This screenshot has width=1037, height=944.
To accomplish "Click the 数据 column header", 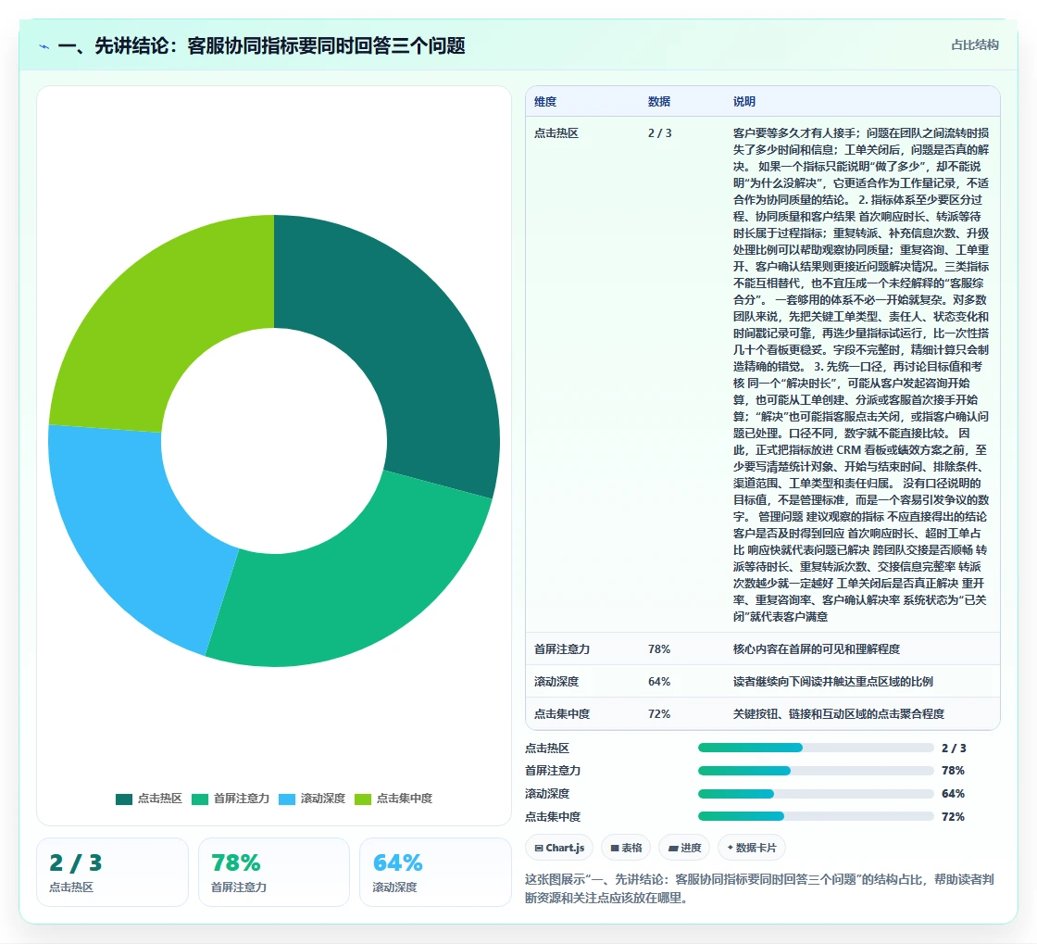I will pyautogui.click(x=658, y=102).
